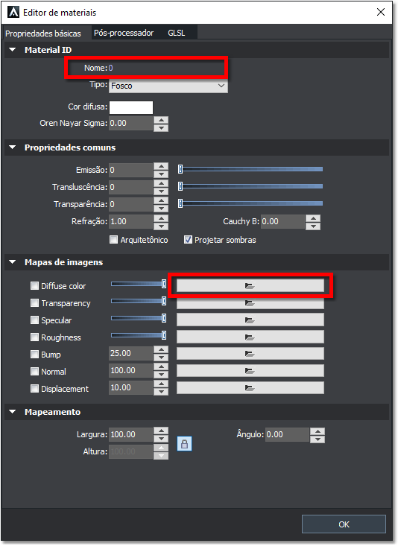Viewport: 398px width, 546px height.
Task: Collapse the Mapas de imagens section
Action: [x=13, y=262]
